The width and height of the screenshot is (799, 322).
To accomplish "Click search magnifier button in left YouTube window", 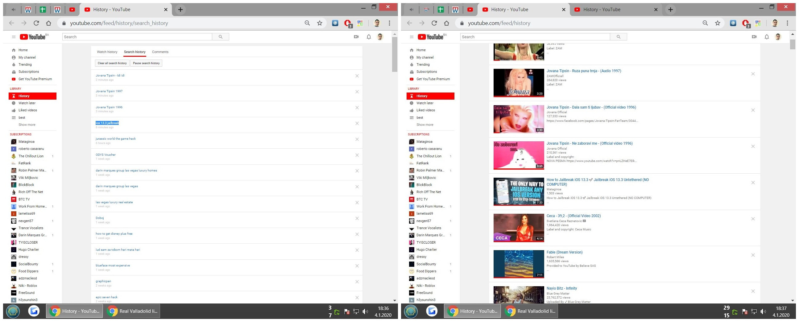I will pos(221,37).
